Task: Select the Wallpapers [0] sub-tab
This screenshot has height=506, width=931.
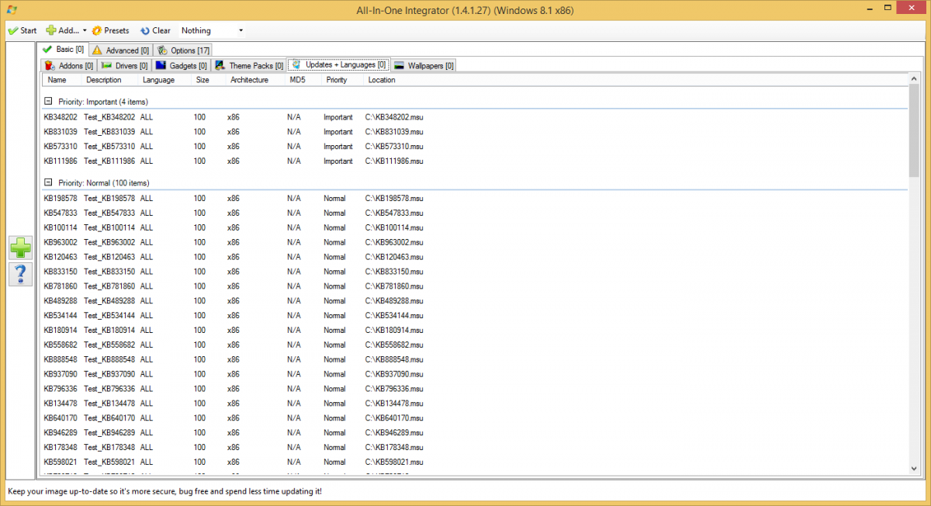Action: click(x=424, y=65)
